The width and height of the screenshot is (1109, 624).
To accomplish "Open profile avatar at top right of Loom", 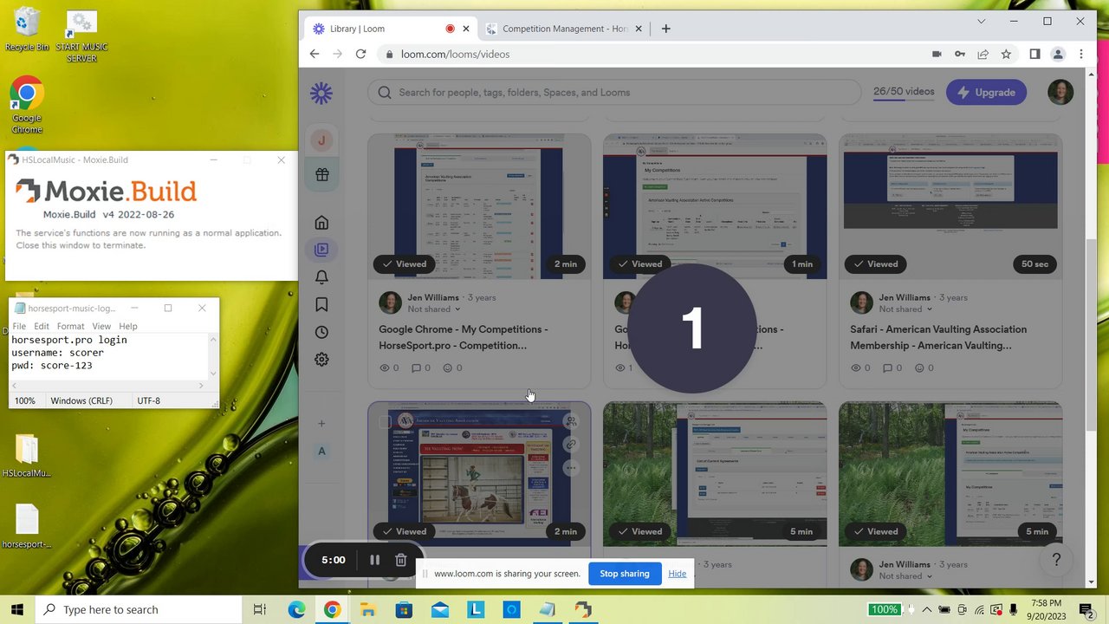I will (x=1060, y=92).
